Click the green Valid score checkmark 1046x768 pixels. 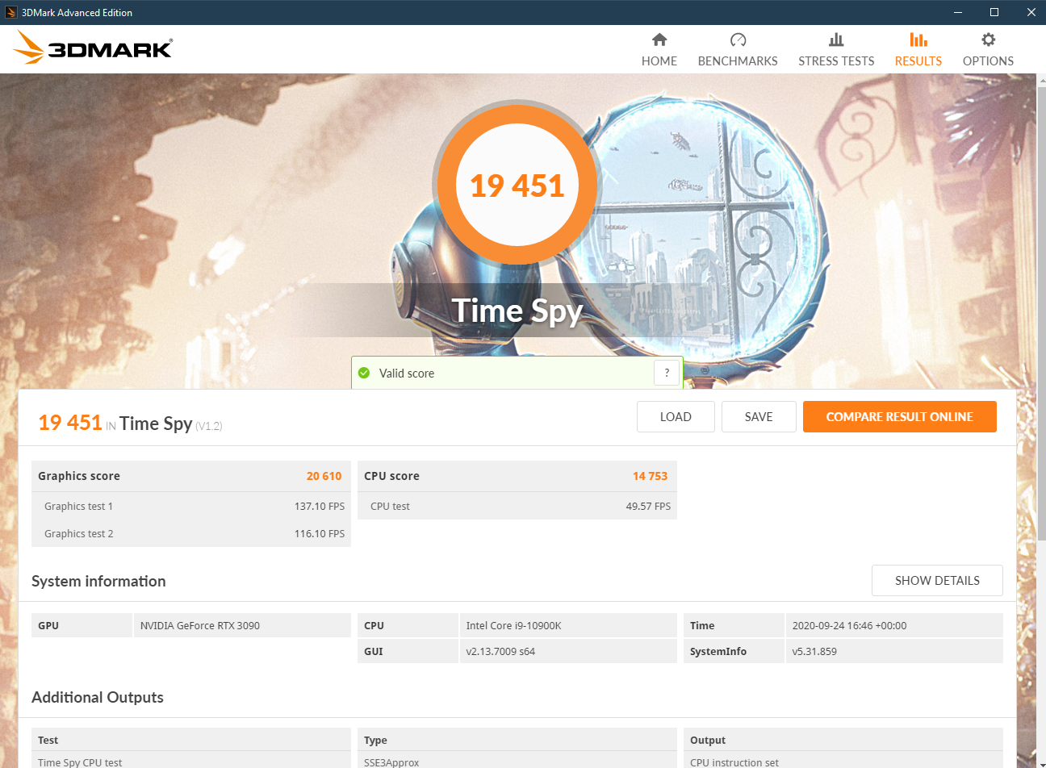pyautogui.click(x=364, y=373)
